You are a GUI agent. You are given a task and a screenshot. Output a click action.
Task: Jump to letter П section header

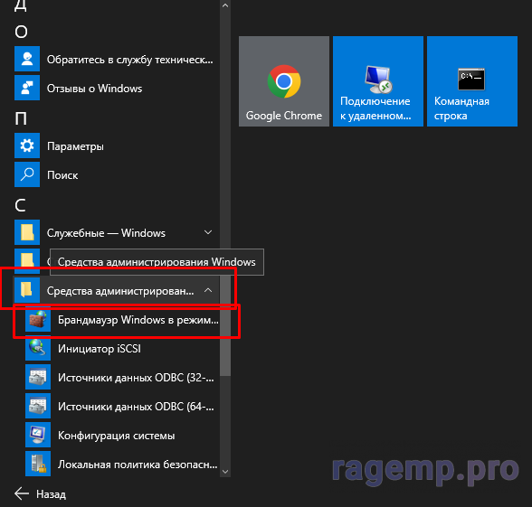[21, 118]
